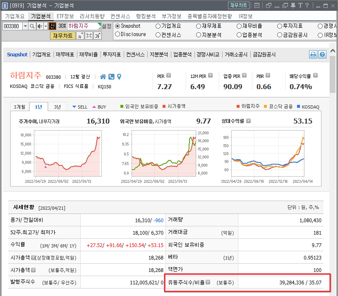
Task: Click the yellow 재무차트 button
Action: tap(63, 36)
